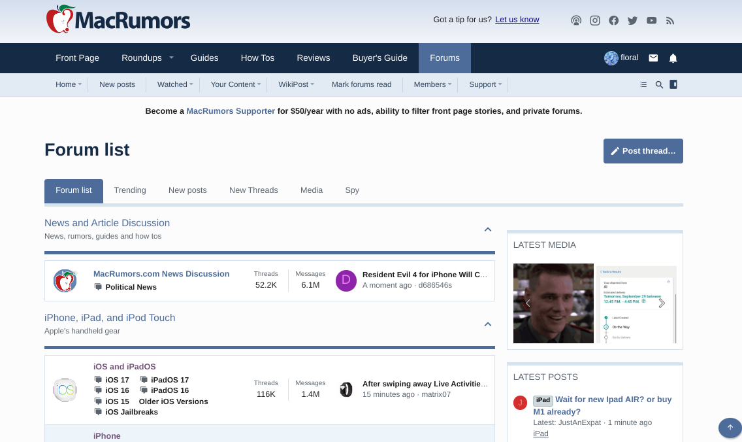Open the Facebook icon link
742x442 pixels.
(614, 20)
